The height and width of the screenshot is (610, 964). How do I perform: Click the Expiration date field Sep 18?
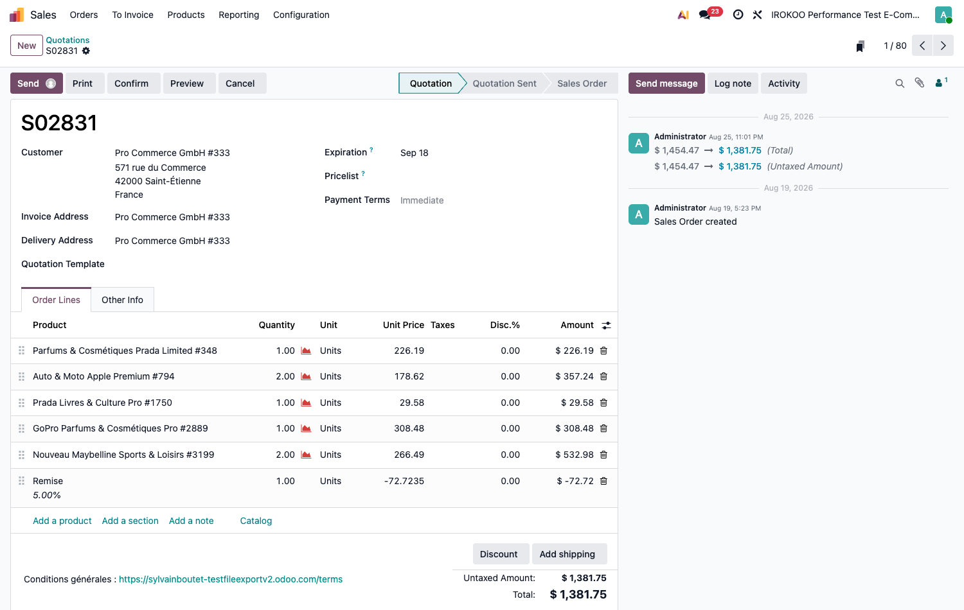point(415,153)
